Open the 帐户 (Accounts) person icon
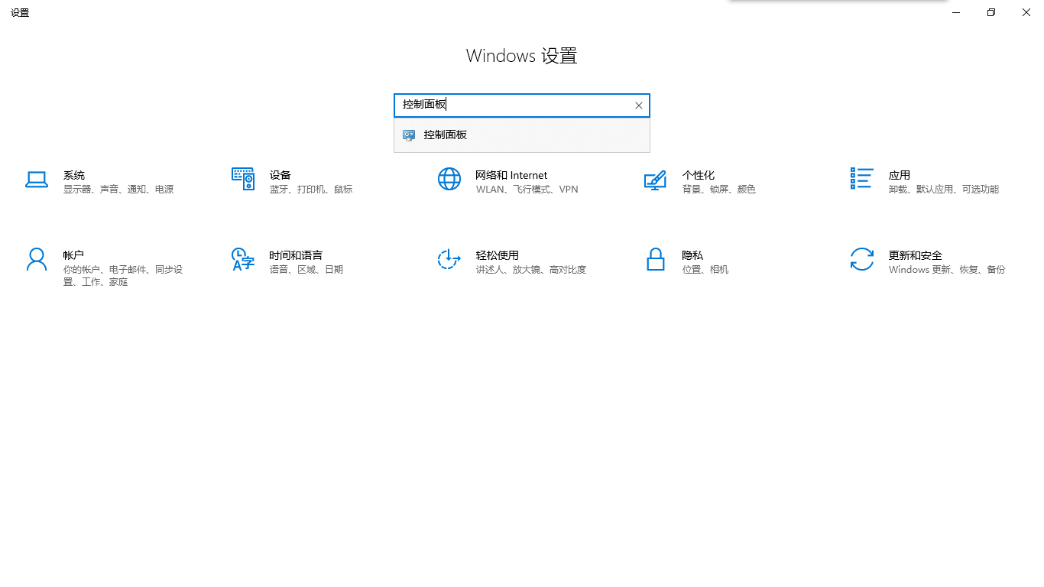This screenshot has height=587, width=1044. (x=37, y=259)
